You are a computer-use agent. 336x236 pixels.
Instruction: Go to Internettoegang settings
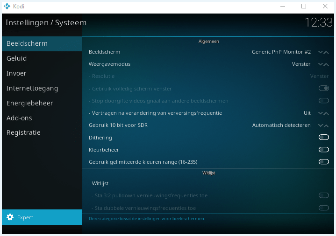[x=42, y=88]
